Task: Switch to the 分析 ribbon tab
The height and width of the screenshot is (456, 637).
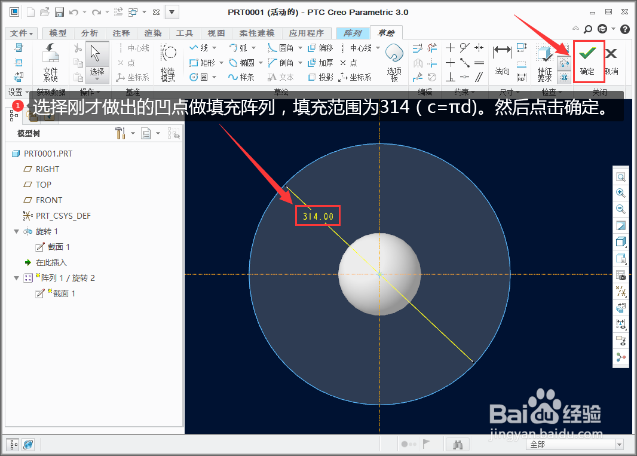Action: 90,33
